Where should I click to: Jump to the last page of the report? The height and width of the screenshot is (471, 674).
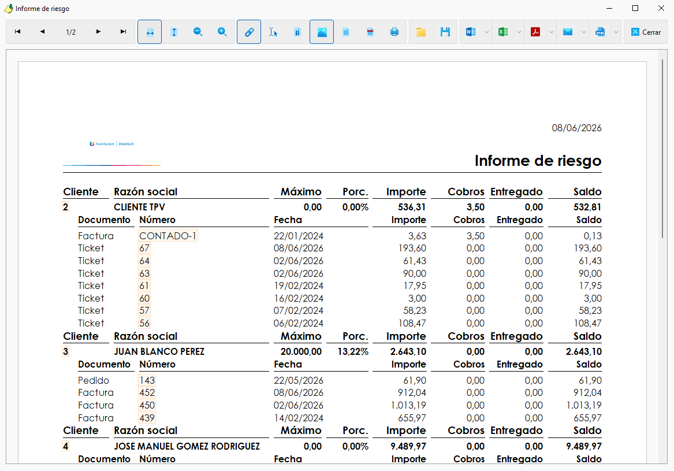pos(124,32)
